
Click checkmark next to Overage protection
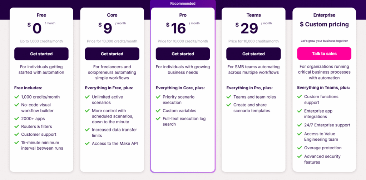pyautogui.click(x=300, y=148)
